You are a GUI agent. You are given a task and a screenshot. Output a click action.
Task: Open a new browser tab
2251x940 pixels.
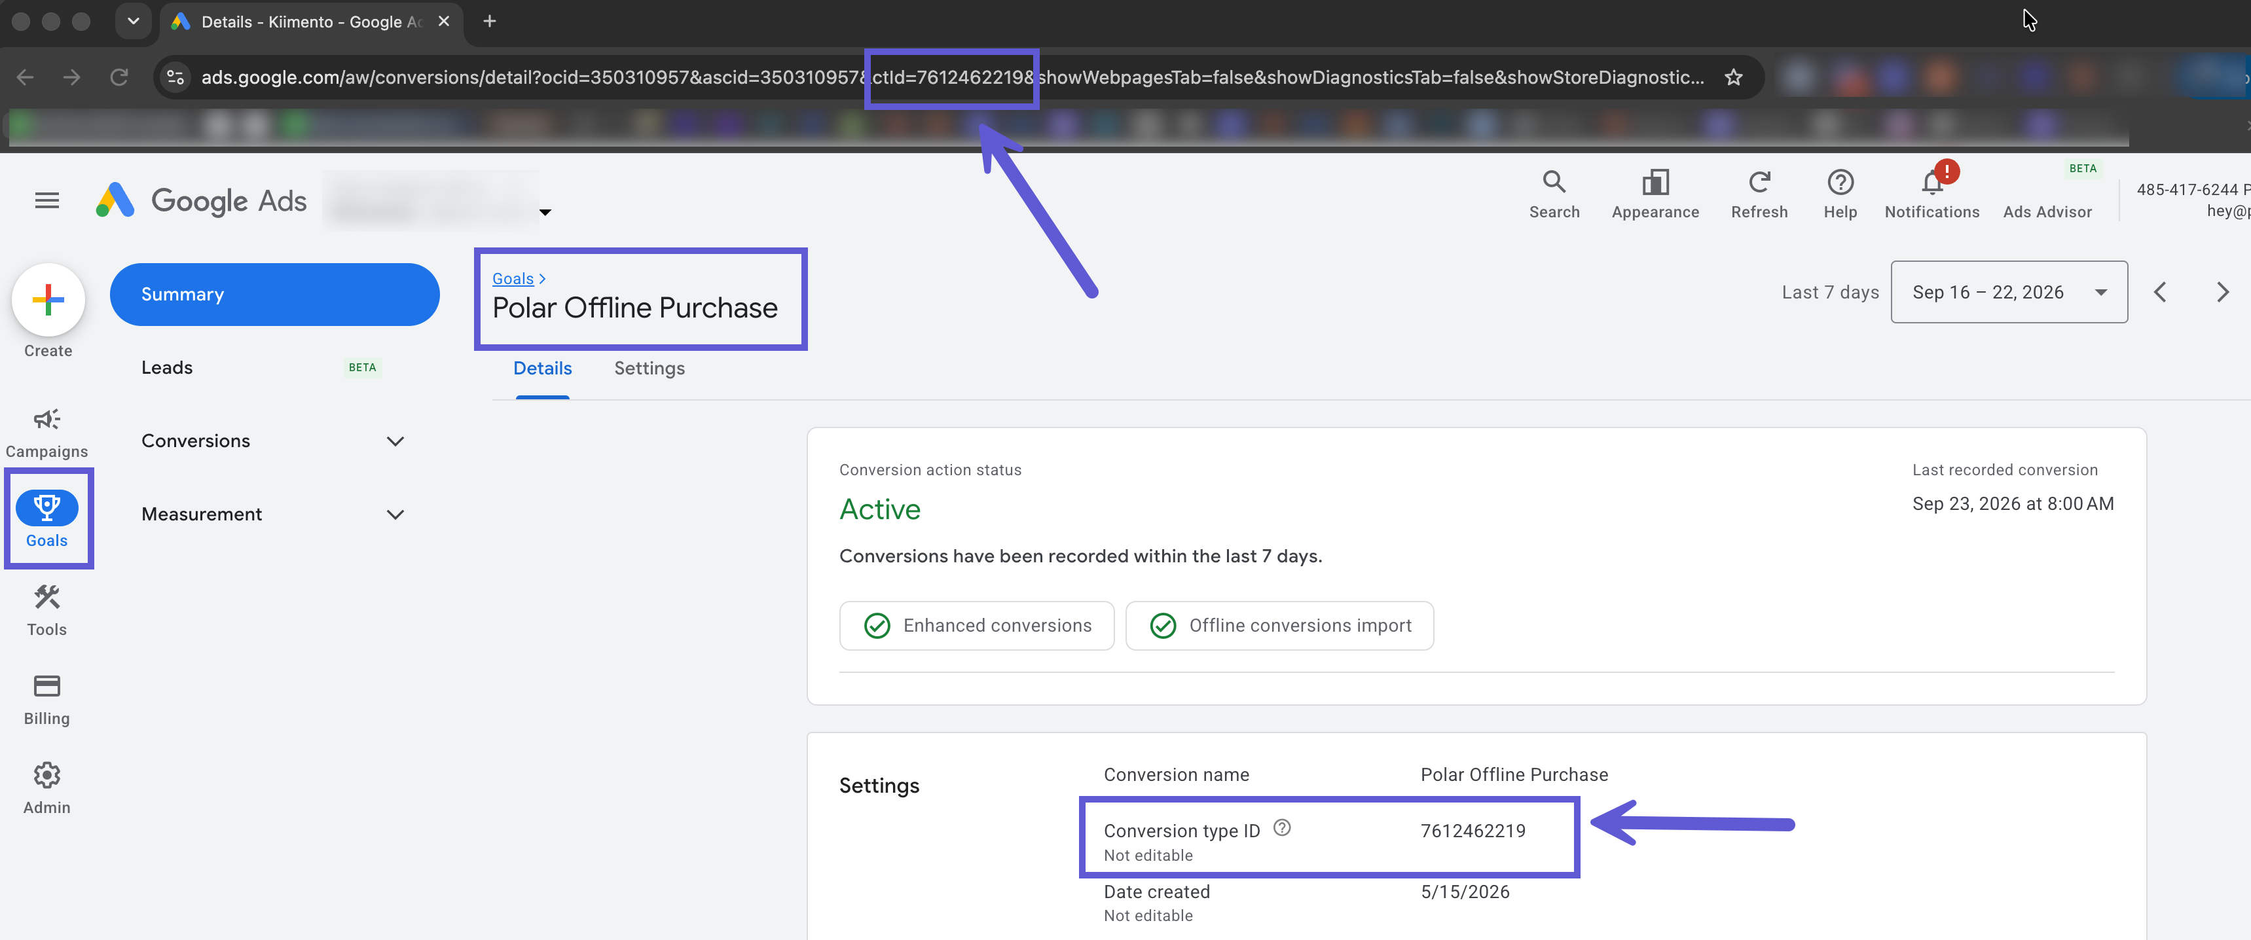pyautogui.click(x=489, y=21)
